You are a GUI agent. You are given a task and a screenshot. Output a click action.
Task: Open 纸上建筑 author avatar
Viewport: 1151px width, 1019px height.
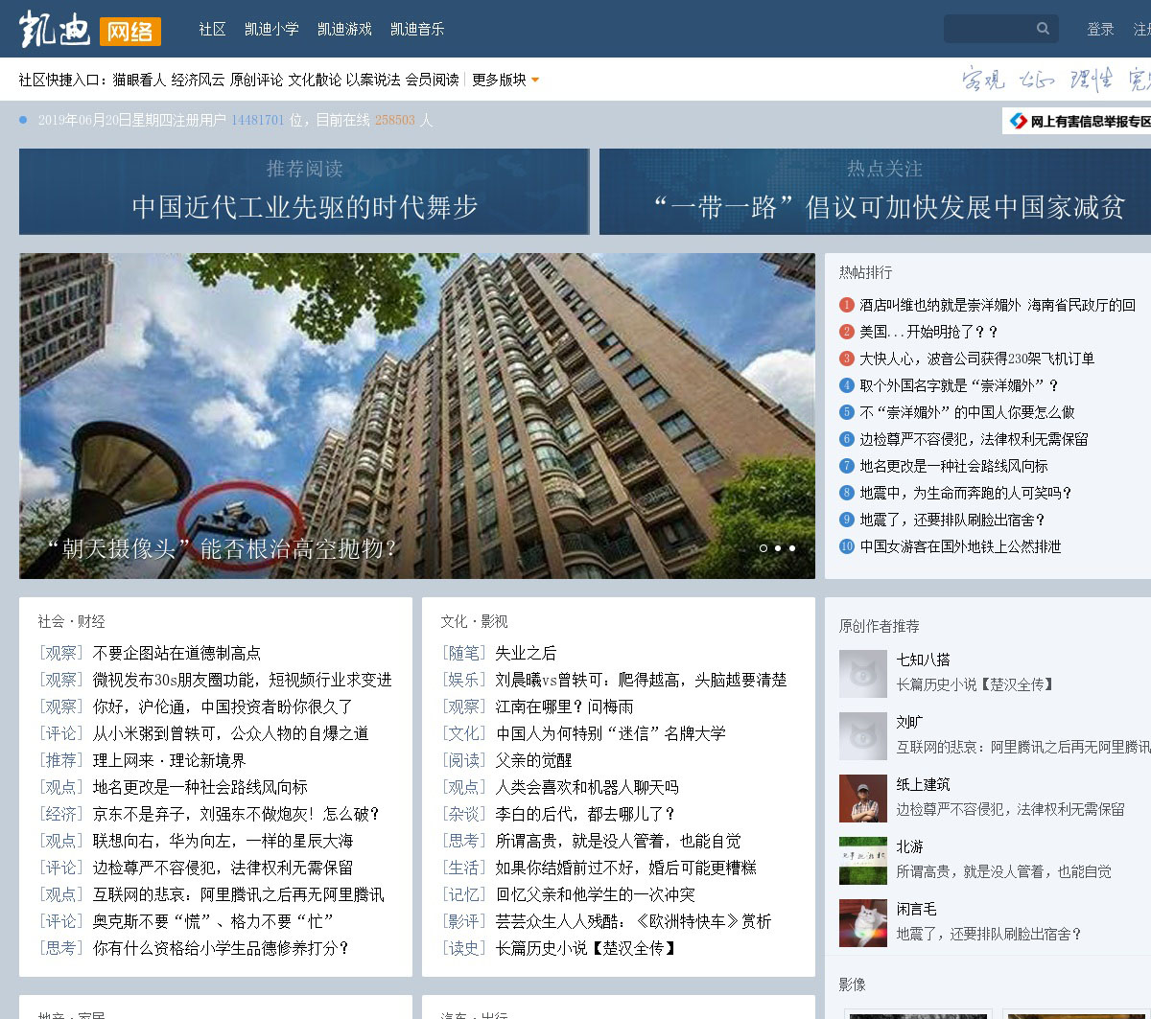[x=863, y=799]
